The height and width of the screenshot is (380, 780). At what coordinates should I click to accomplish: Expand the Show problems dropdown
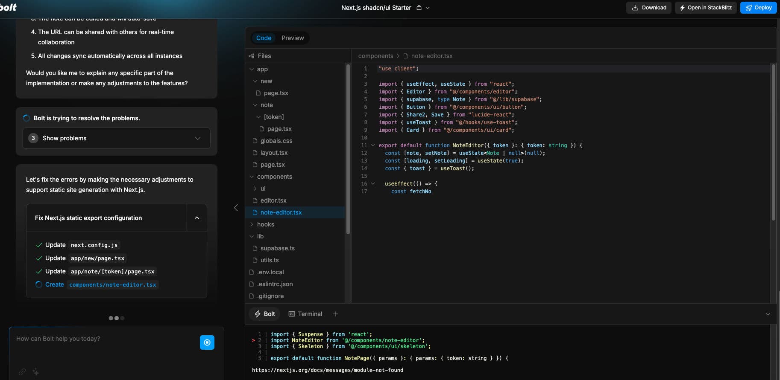[x=116, y=138]
